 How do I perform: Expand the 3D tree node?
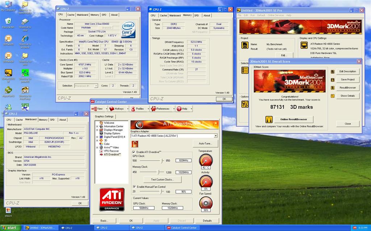point(97,140)
